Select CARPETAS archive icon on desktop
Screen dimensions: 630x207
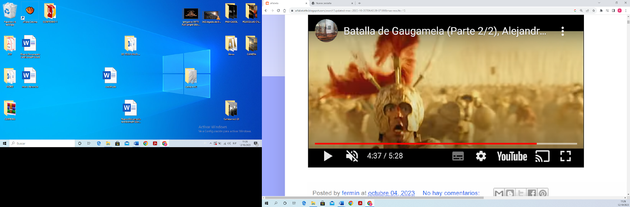(x=10, y=110)
